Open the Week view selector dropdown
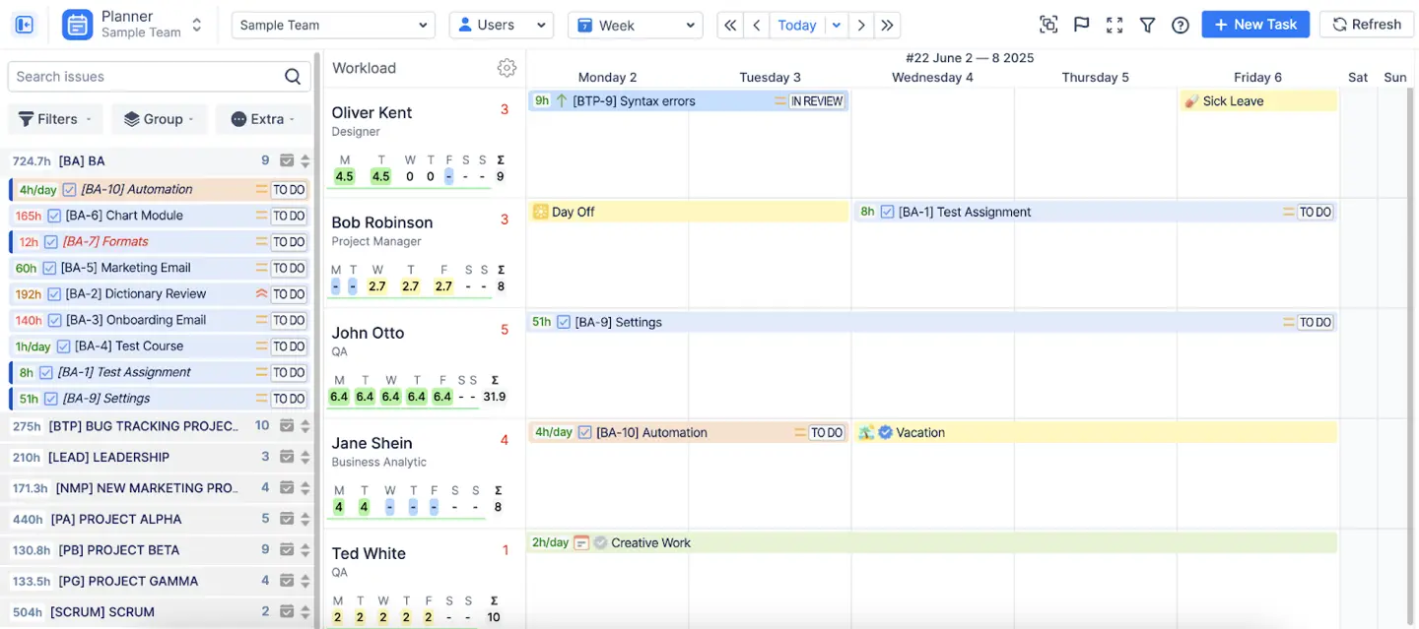Image resolution: width=1419 pixels, height=629 pixels. [635, 25]
